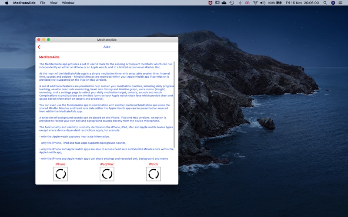
Task: Click the help text vertical scrollbar
Action: click(x=174, y=105)
